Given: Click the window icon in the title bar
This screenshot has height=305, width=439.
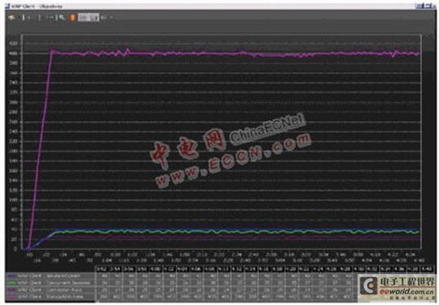Looking at the screenshot, I should coord(7,6).
